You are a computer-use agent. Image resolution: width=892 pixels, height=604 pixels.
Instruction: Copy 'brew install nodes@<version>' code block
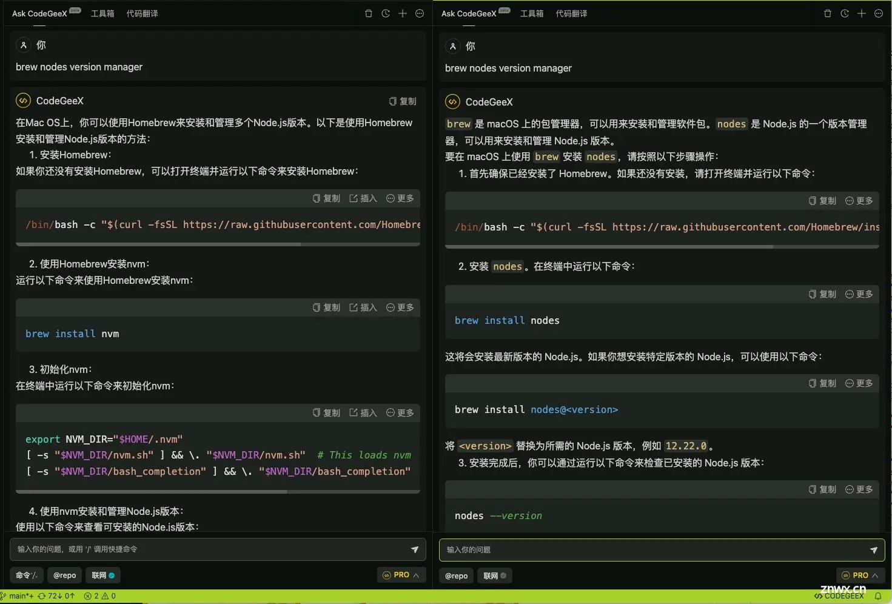[x=822, y=383]
